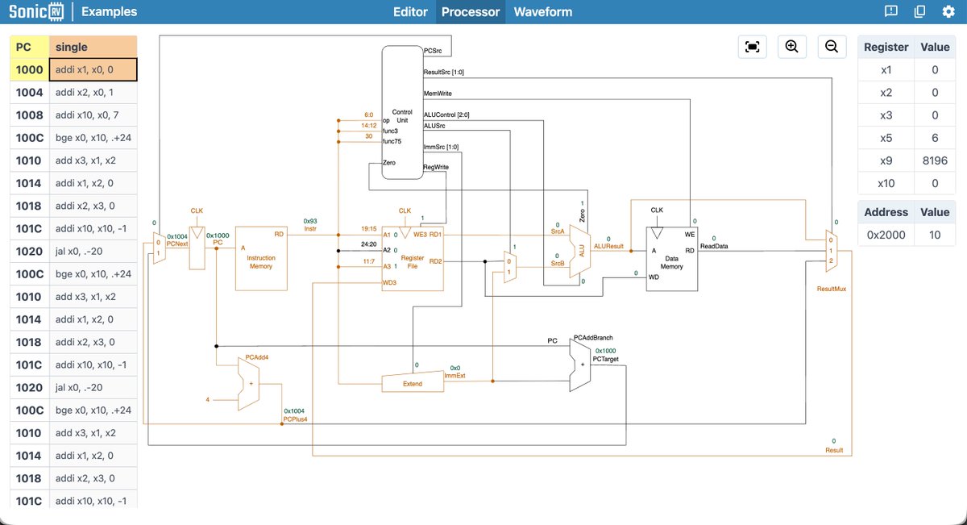Click the ImmSrc [1:0] label
This screenshot has height=525, width=967.
(x=441, y=147)
